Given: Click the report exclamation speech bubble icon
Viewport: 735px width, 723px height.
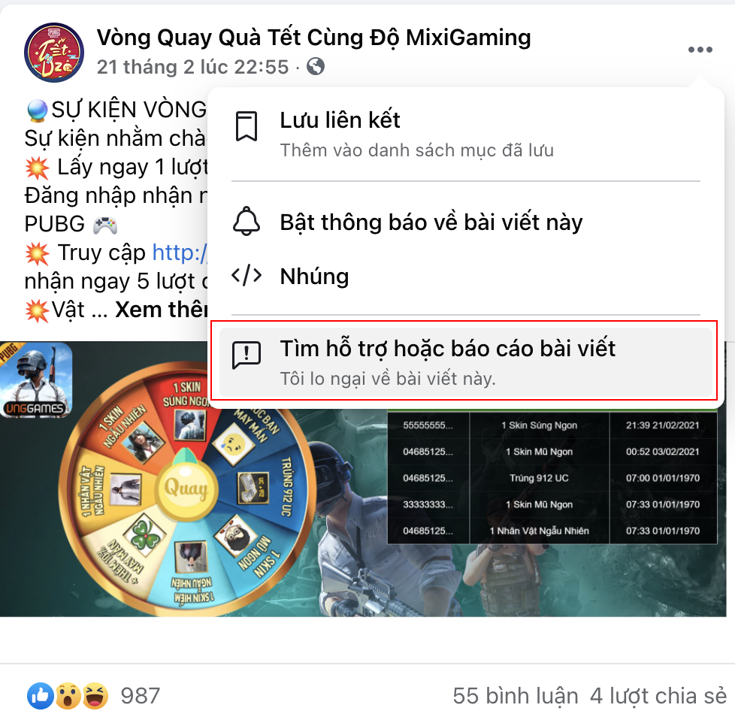Looking at the screenshot, I should [247, 355].
